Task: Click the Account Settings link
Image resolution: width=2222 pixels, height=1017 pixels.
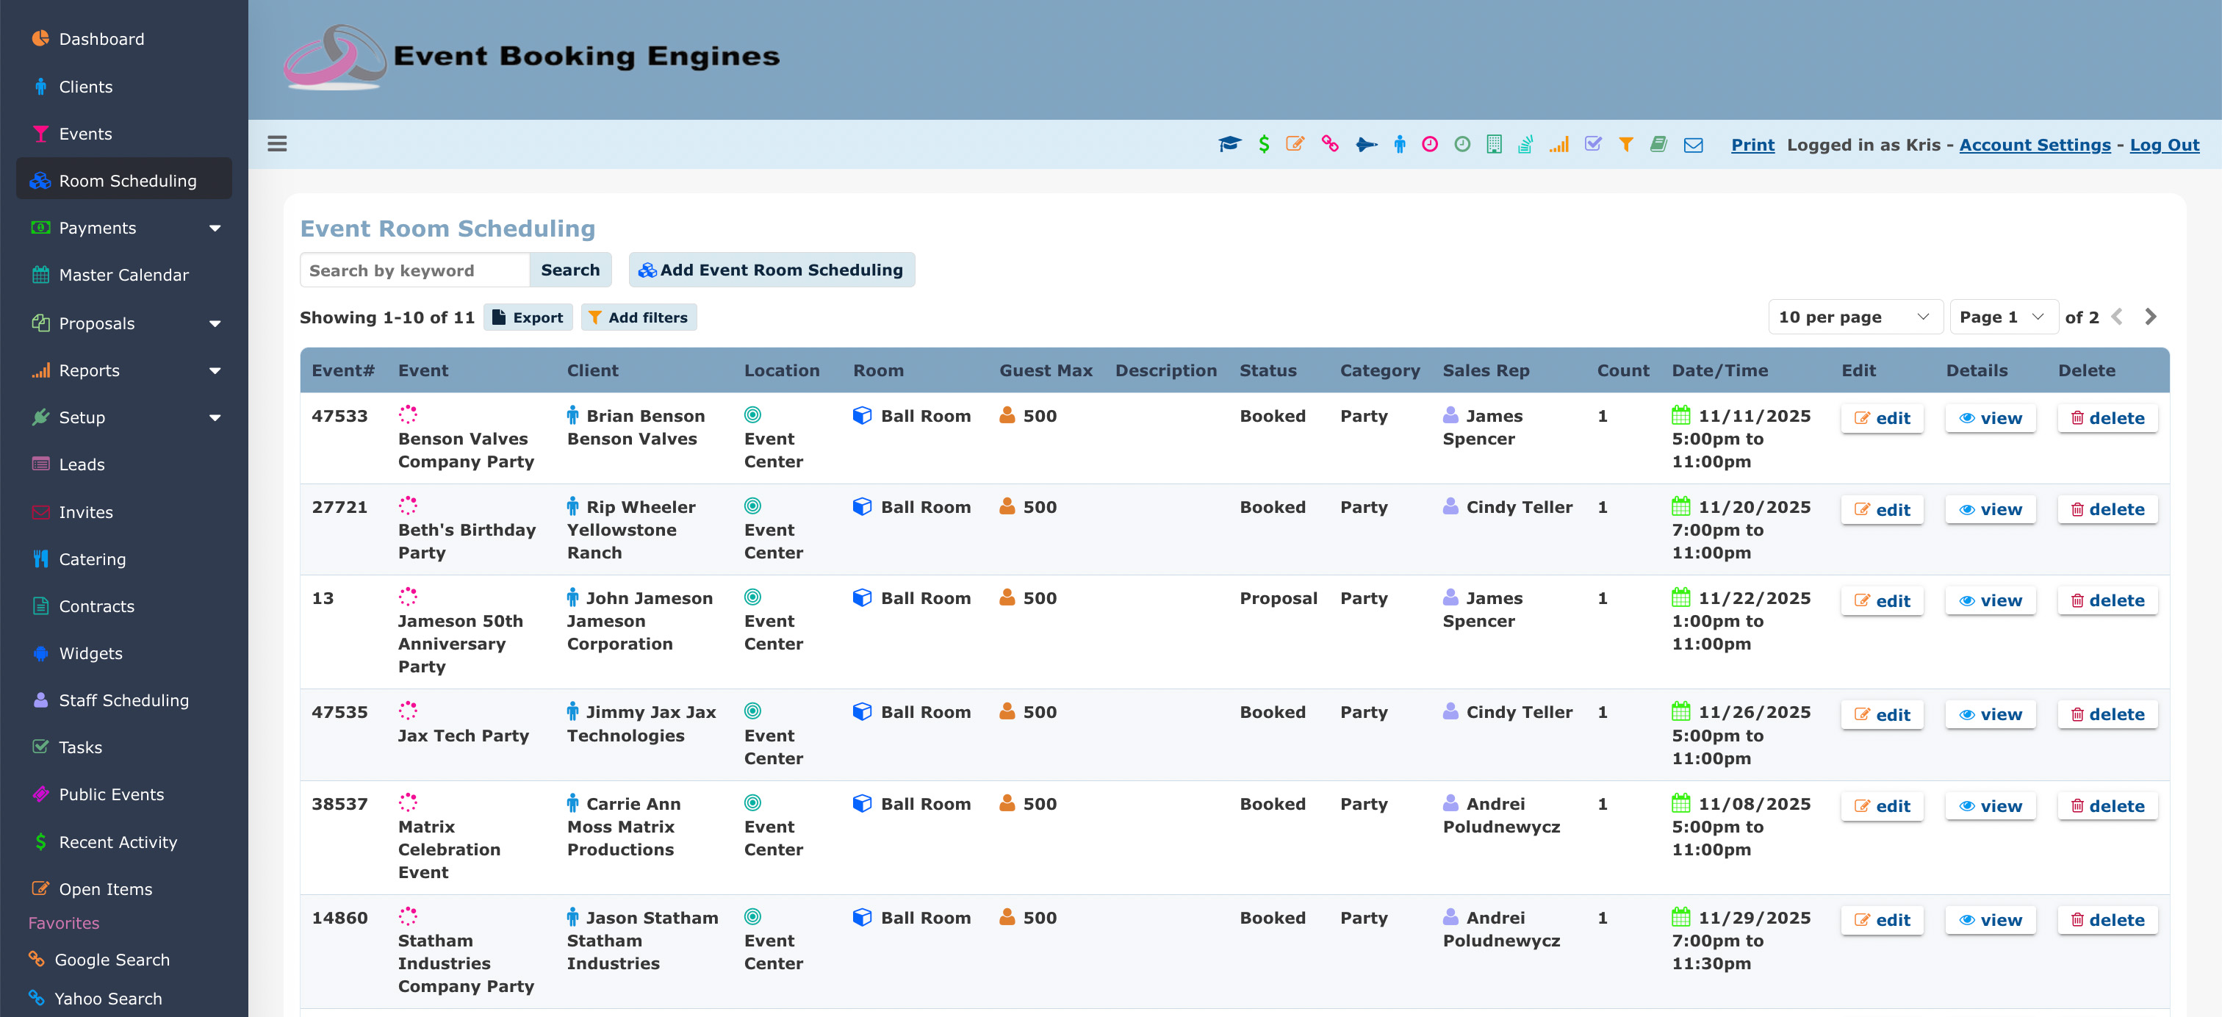Action: (x=2034, y=145)
